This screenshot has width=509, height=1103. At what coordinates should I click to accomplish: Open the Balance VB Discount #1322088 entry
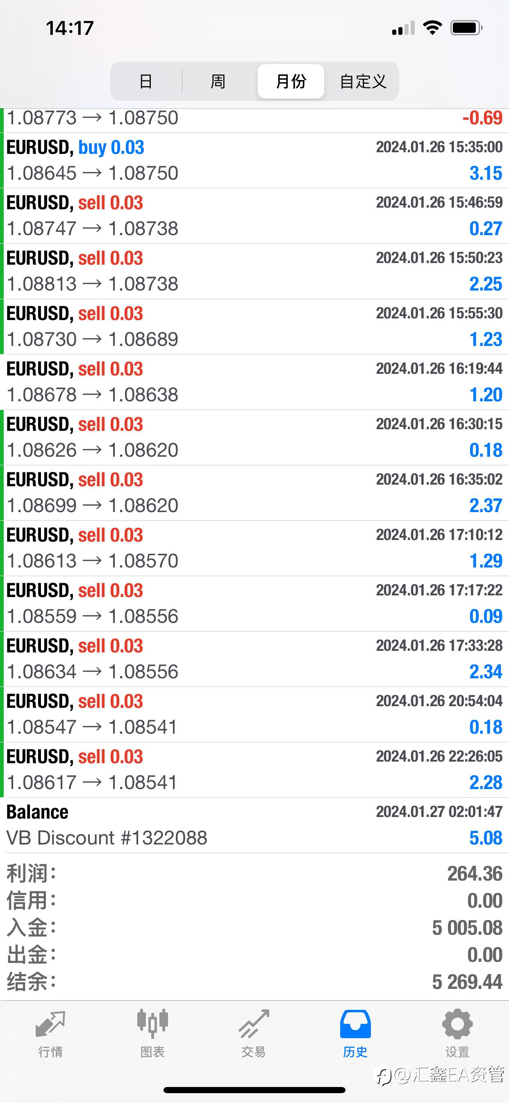tap(254, 825)
